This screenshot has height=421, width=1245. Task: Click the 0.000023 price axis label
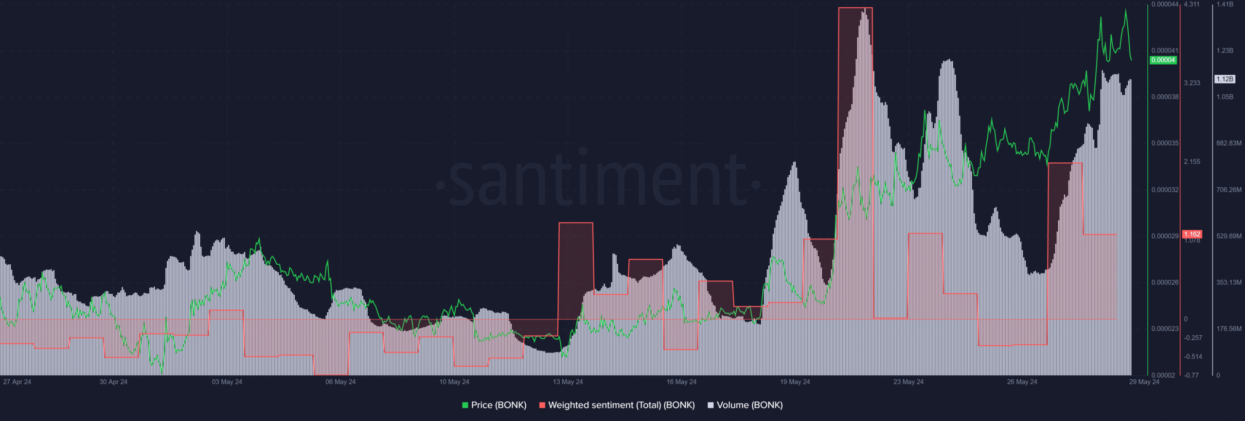[x=1165, y=329]
